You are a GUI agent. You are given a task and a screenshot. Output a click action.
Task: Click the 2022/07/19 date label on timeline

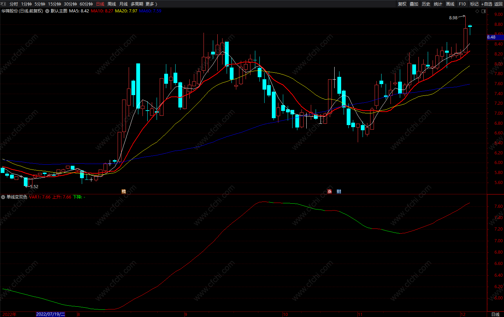(50, 314)
